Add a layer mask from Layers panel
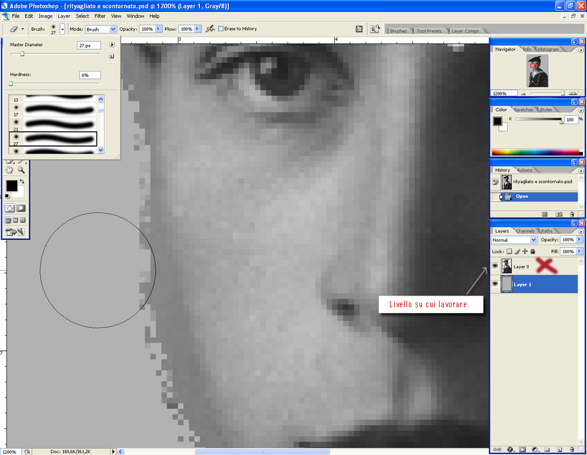This screenshot has width=587, height=455. click(522, 450)
